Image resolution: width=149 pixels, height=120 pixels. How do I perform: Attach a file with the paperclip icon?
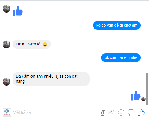(111, 112)
